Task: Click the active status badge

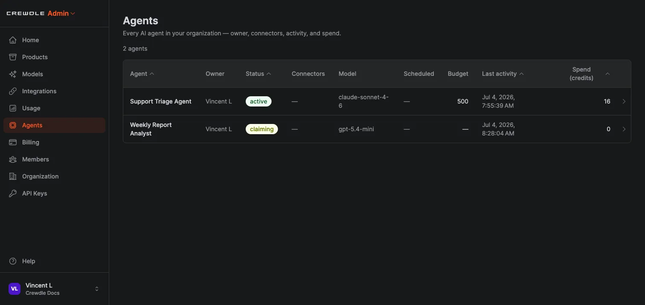Action: click(x=259, y=101)
